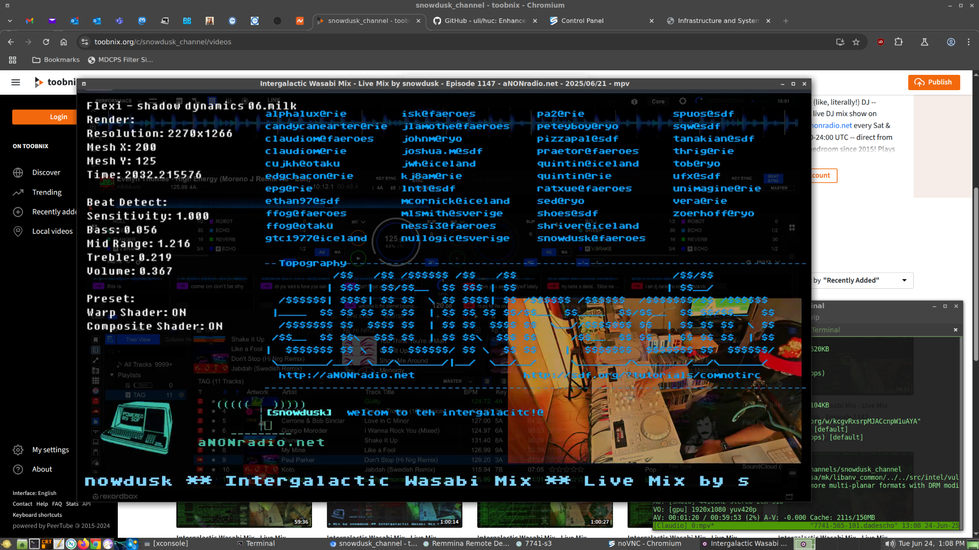Bookmark this page with star icon
Viewport: 979px width, 550px height.
tap(856, 42)
